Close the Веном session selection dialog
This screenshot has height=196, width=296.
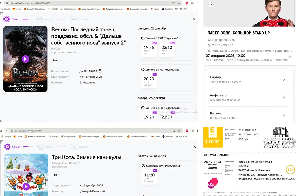pos(194,19)
